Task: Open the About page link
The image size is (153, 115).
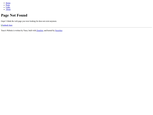Action: coord(8,9)
